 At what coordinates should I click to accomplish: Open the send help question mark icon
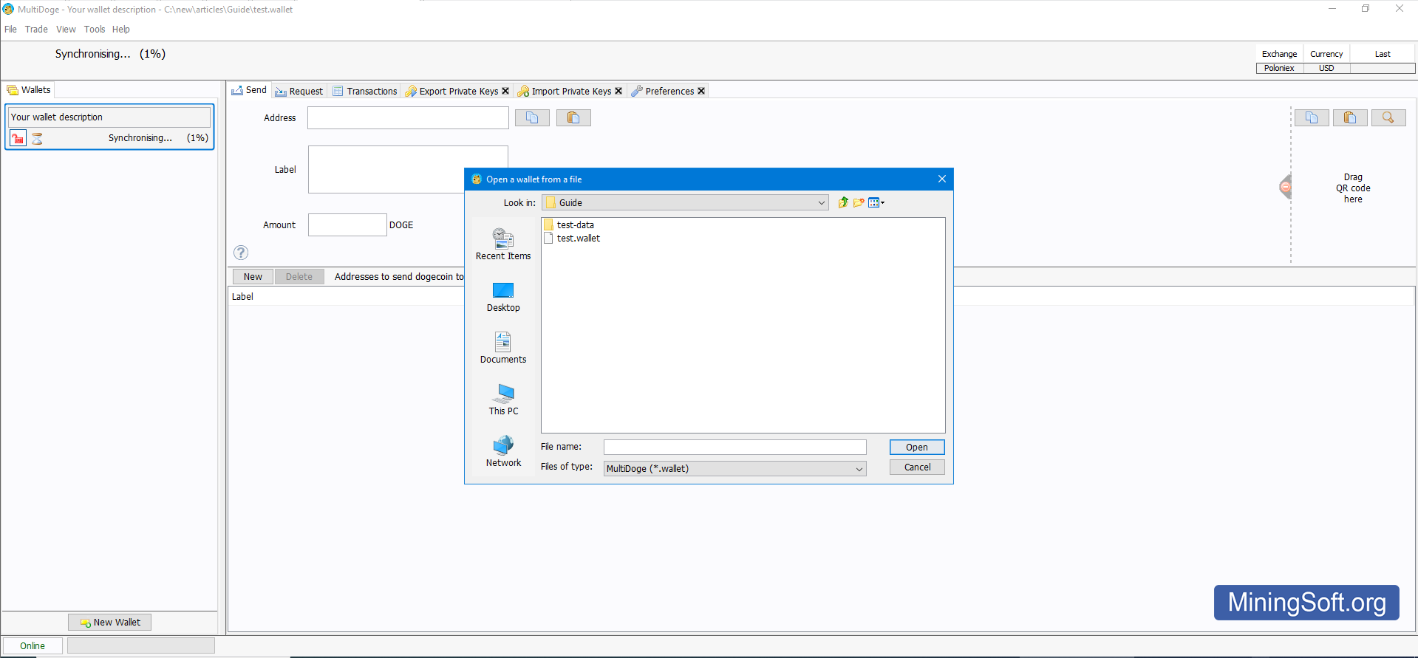click(x=241, y=253)
